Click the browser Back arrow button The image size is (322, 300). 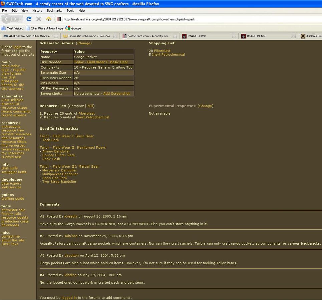[7, 19]
